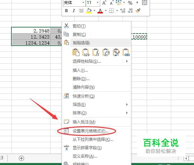Open the font name dropdown 宋体

[x=83, y=3]
